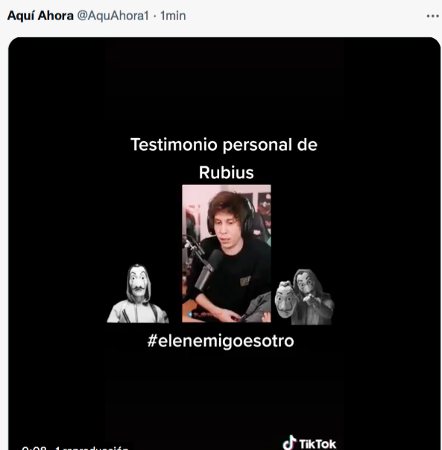Open the three-dot more options menu

[x=432, y=16]
